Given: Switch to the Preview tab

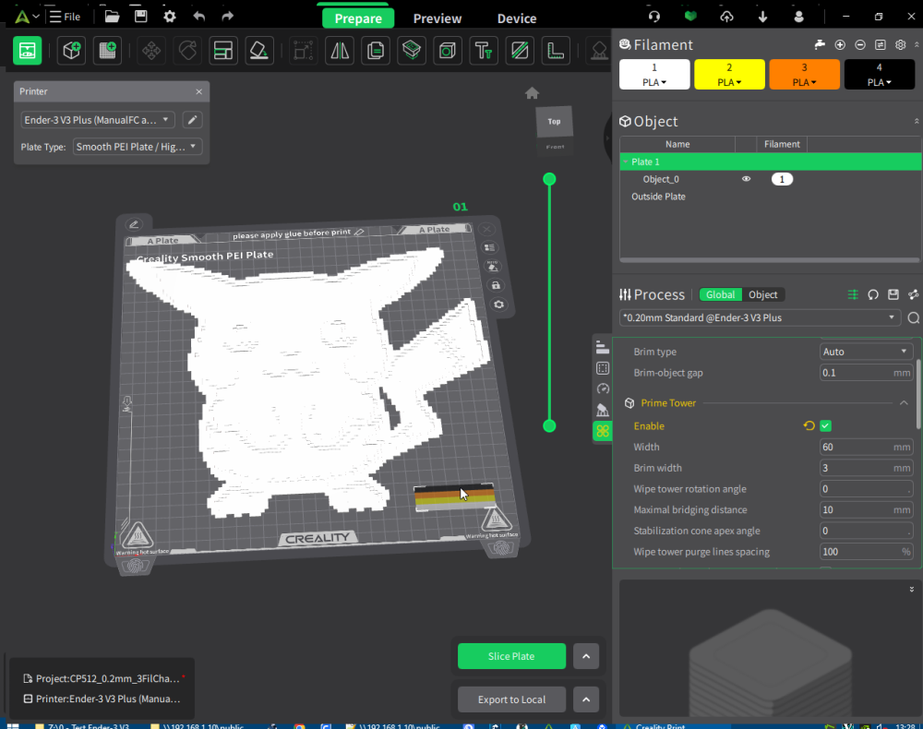Looking at the screenshot, I should tap(438, 18).
